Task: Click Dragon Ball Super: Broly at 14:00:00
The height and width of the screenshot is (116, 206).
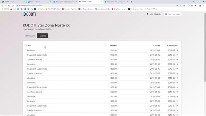Action: tap(37, 69)
